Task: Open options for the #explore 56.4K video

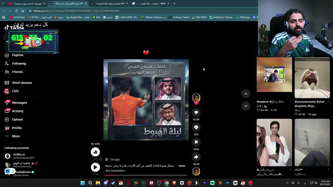Action: [291, 101]
